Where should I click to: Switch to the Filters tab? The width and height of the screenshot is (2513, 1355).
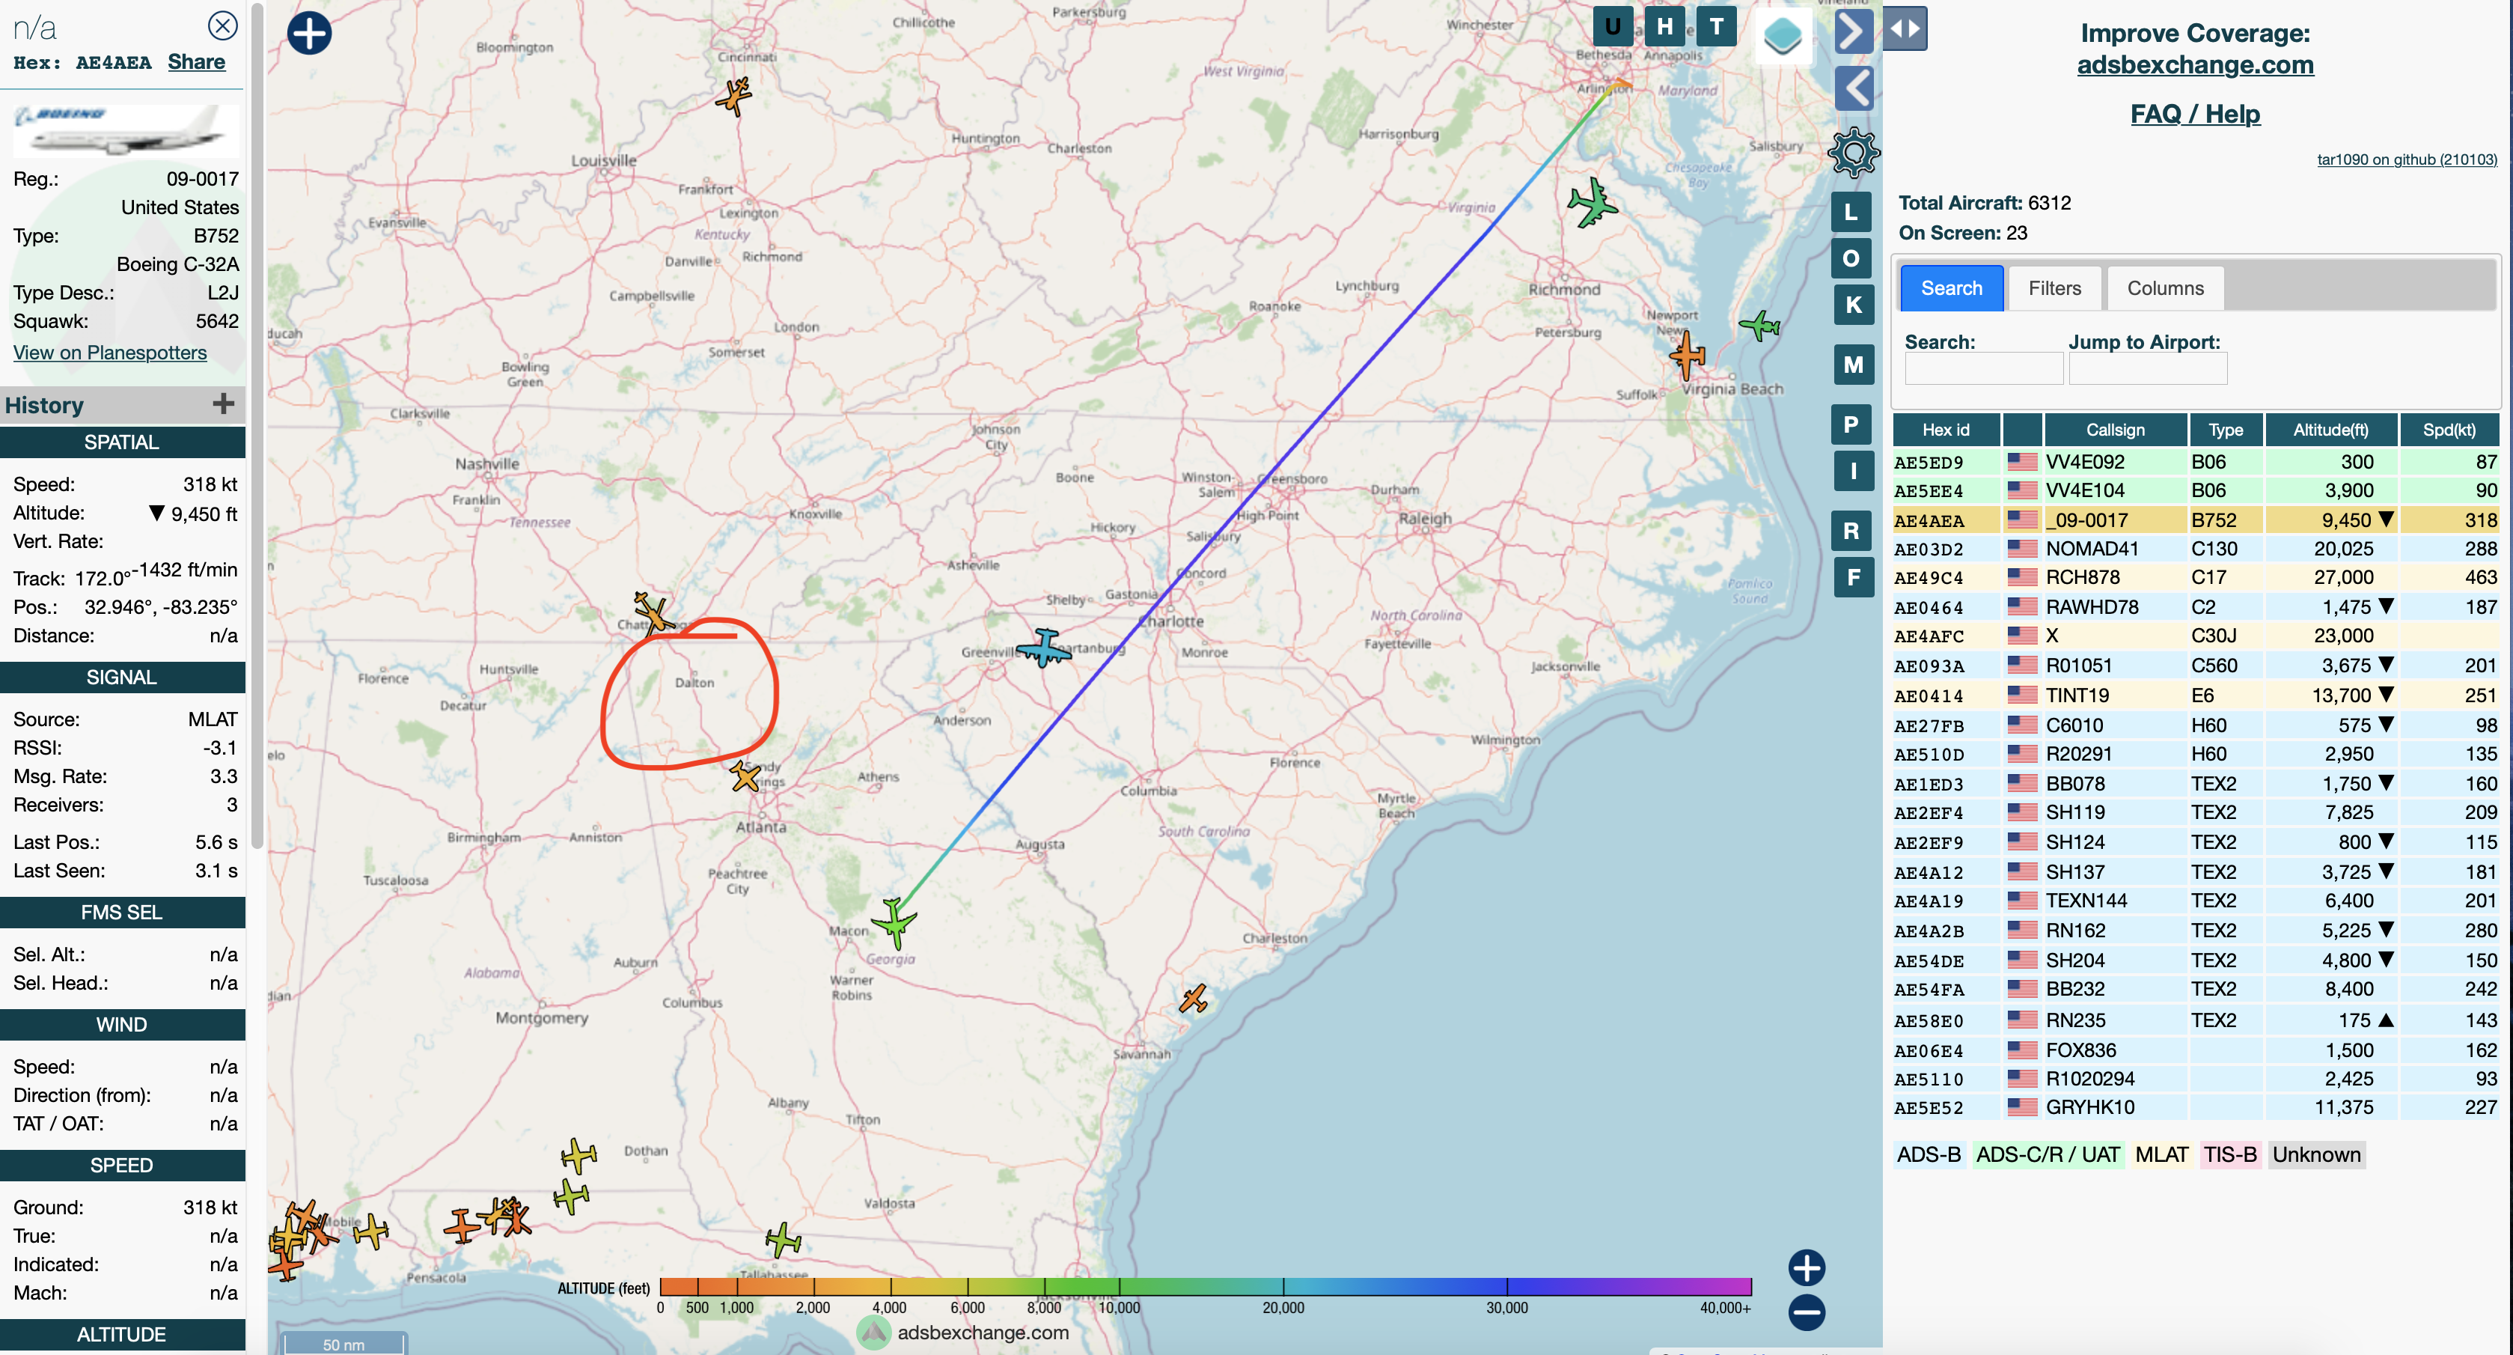[x=2054, y=288]
